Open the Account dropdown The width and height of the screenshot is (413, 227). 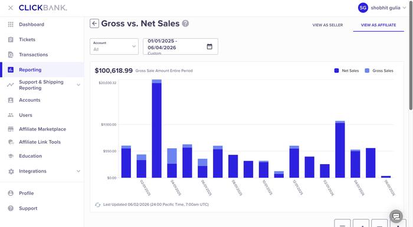pos(114,46)
